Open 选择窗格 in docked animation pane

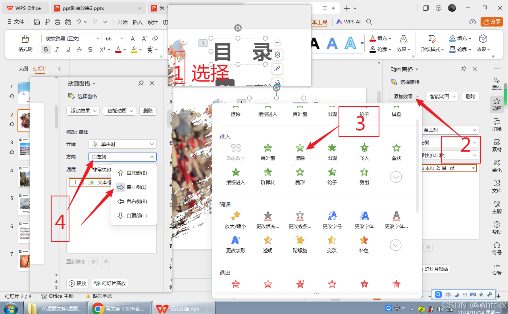coord(405,82)
